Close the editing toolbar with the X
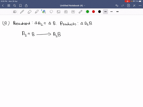This screenshot has width=143, height=107. (x=134, y=6)
